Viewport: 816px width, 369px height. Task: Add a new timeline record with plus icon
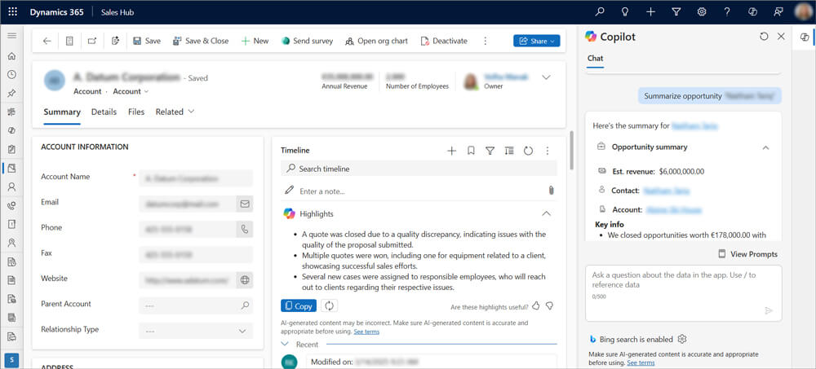[x=451, y=151]
